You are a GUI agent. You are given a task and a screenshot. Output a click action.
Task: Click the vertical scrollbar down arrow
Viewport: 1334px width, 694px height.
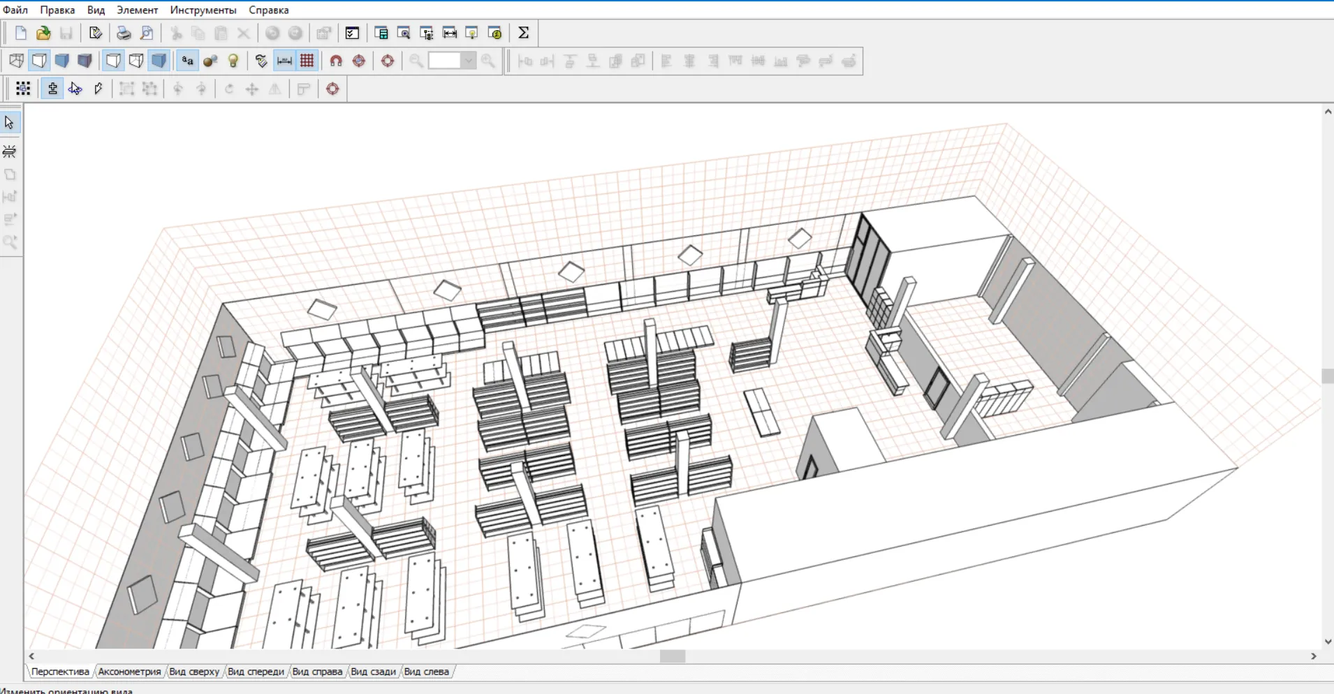tap(1328, 642)
